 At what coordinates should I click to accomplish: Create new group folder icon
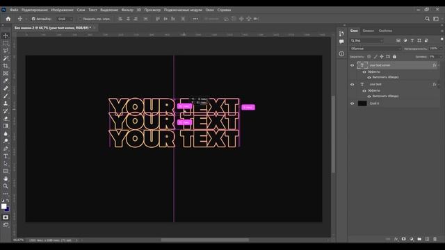click(x=419, y=239)
